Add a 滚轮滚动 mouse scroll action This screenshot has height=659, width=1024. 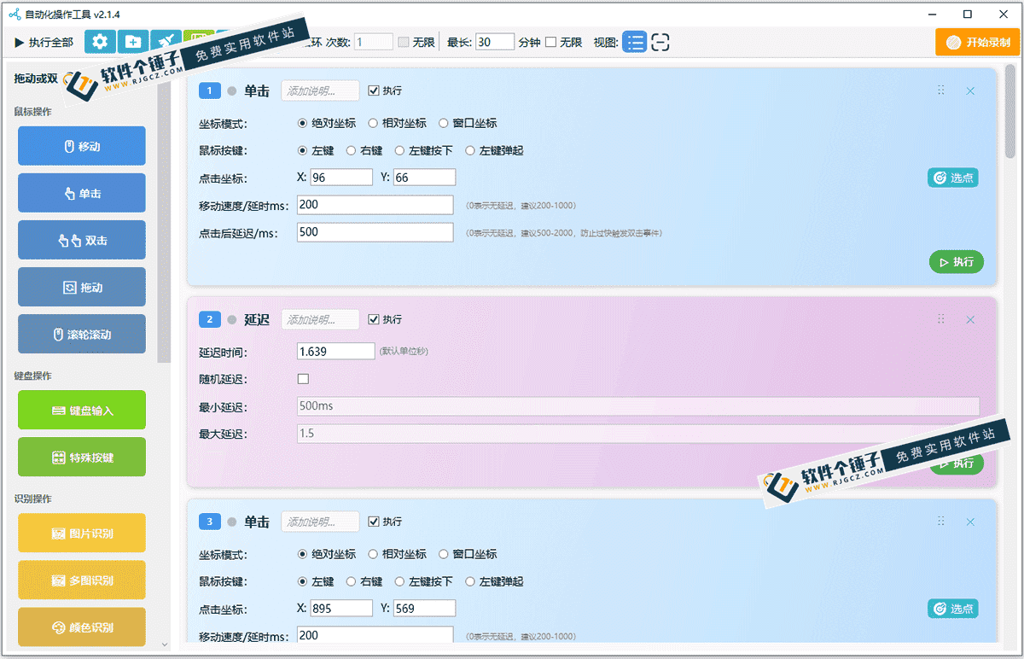pos(82,335)
